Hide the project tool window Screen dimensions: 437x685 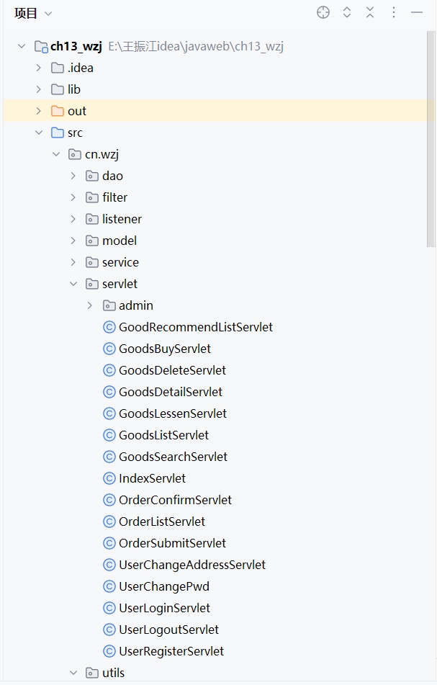coord(417,12)
